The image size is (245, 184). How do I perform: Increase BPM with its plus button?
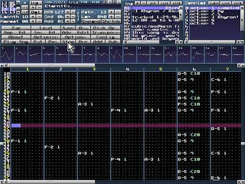click(x=67, y=12)
